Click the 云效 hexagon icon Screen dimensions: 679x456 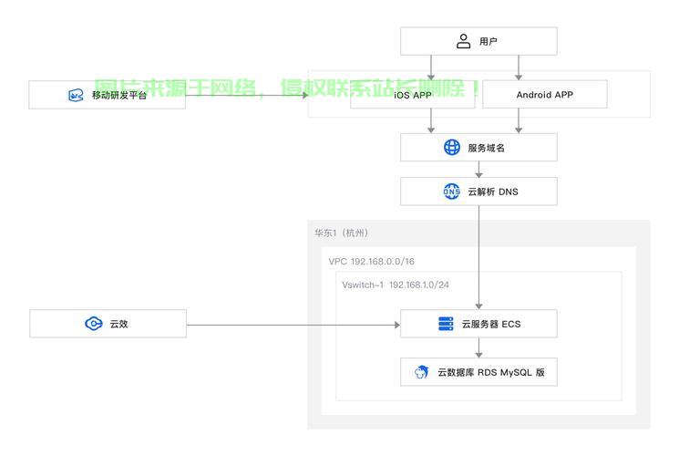coord(93,324)
